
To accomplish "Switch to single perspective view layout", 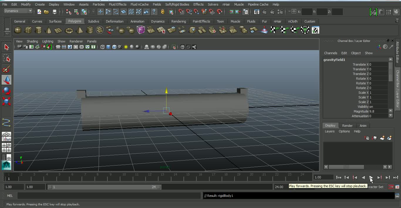I will [x=6, y=137].
